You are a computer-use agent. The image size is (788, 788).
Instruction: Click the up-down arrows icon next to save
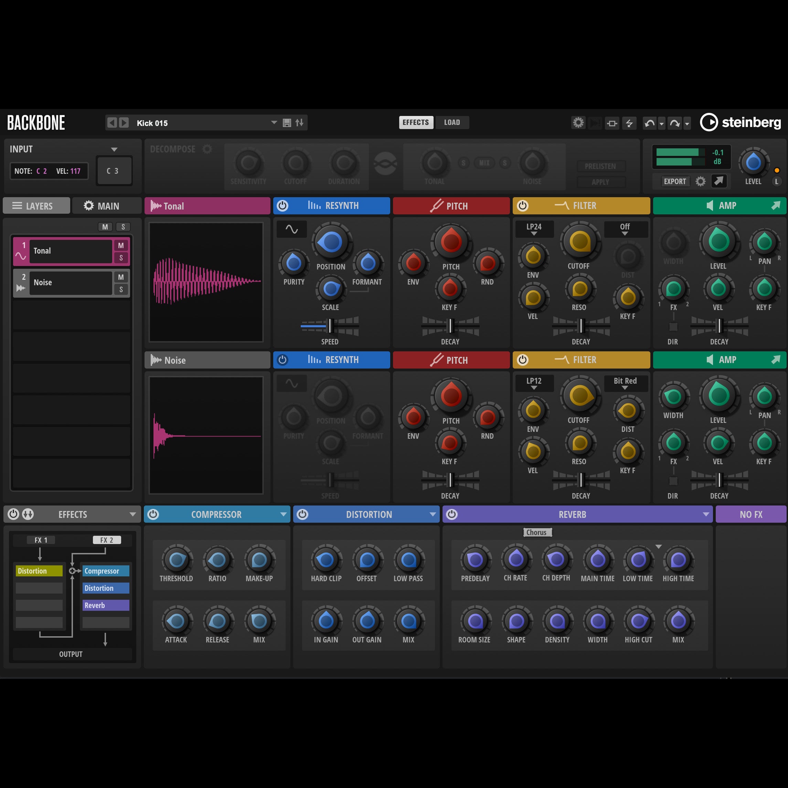pyautogui.click(x=299, y=123)
